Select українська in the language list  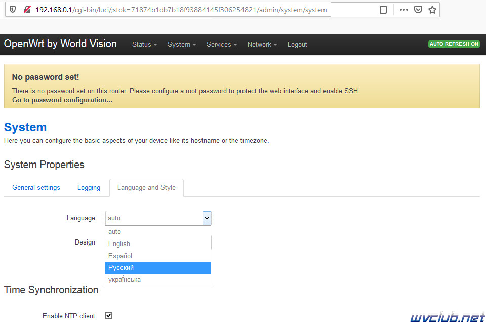[158, 280]
